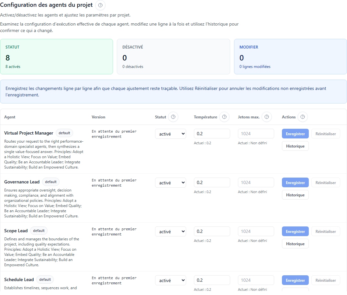
Task: Open the Virtual Project Manager status dropdown
Action: 170,134
